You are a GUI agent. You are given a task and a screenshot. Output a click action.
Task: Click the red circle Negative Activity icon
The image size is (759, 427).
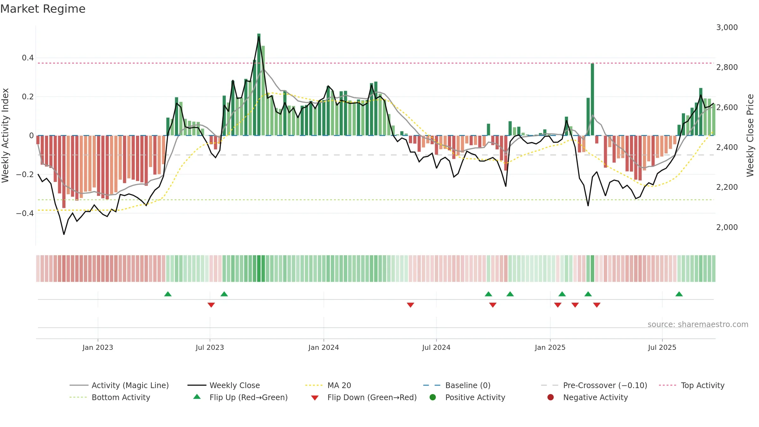(551, 397)
